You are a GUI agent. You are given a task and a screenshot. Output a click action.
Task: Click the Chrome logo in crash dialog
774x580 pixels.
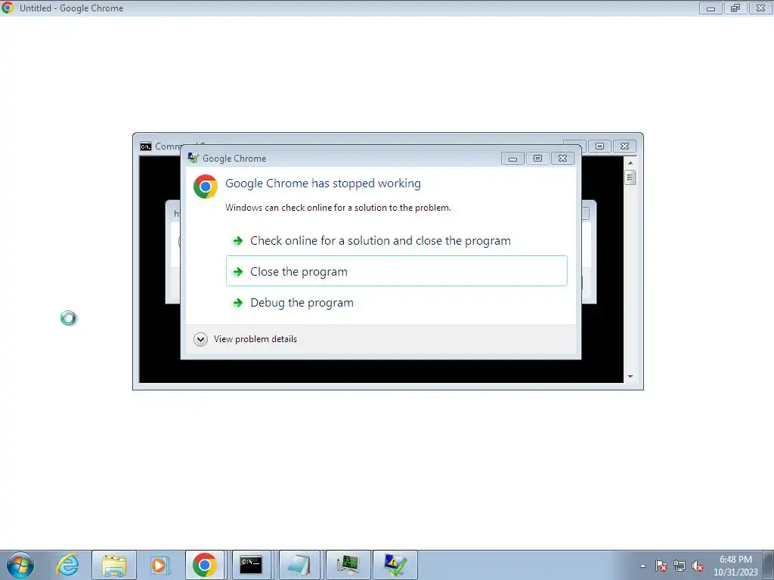click(206, 187)
